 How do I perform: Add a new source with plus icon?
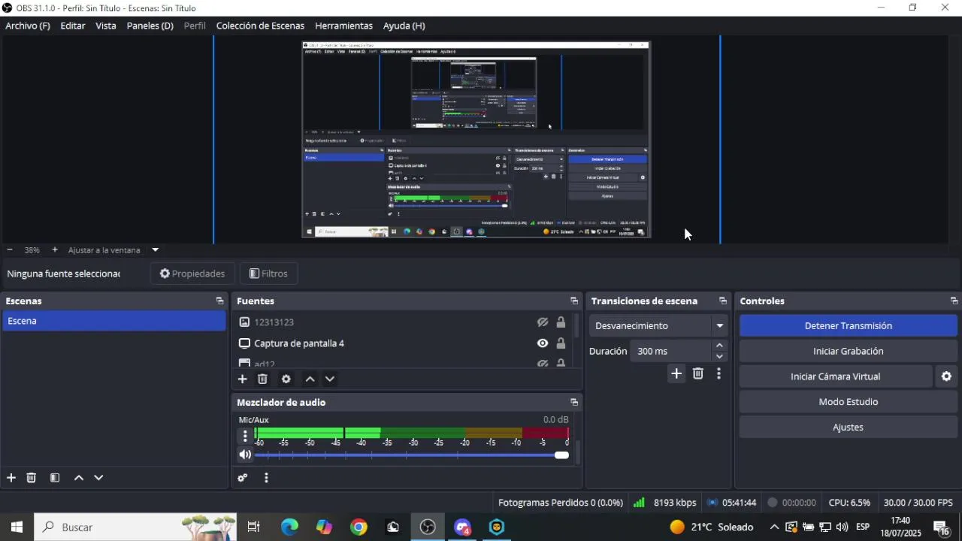pyautogui.click(x=242, y=379)
